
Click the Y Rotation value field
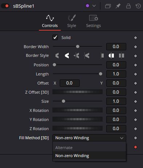tap(116, 120)
